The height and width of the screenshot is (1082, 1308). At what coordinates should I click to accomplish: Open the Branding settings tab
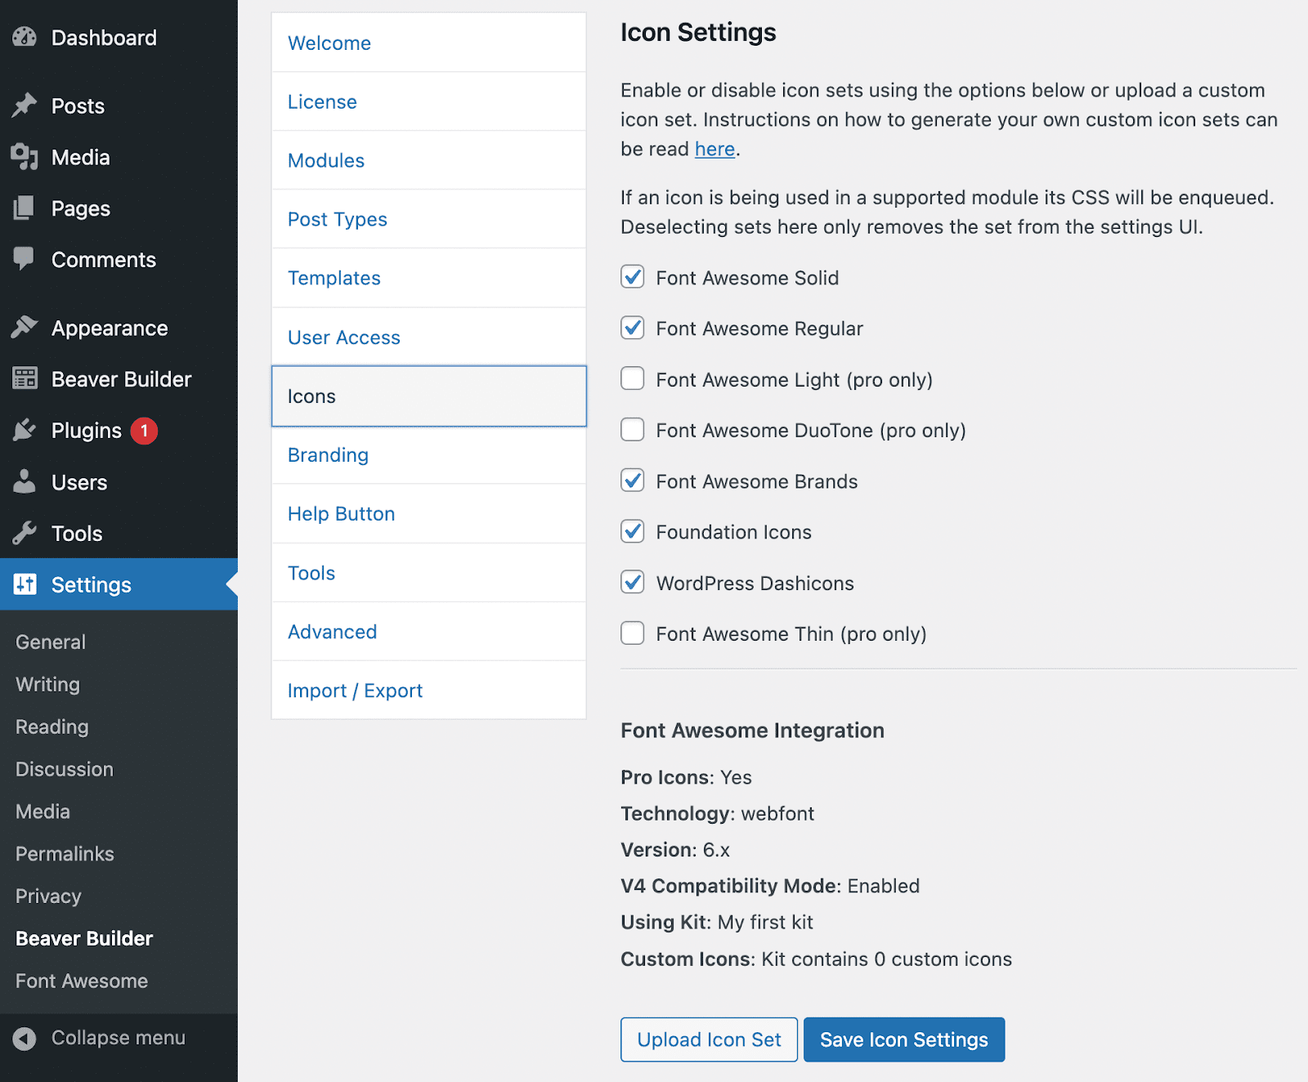(x=328, y=455)
